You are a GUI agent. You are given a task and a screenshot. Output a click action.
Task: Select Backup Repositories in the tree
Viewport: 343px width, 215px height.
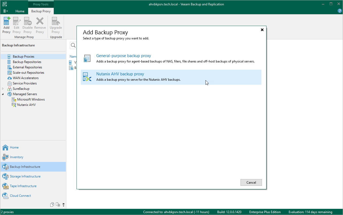[x=27, y=62]
